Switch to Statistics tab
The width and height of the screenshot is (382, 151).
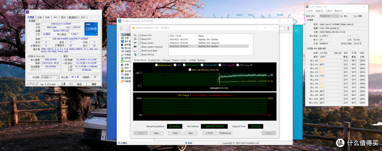click(201, 60)
